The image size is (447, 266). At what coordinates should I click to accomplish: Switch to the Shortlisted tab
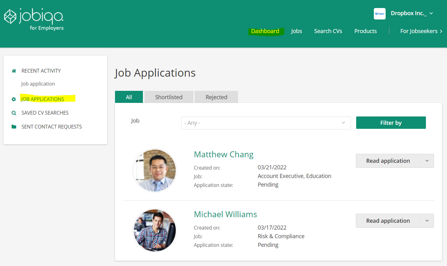click(169, 97)
